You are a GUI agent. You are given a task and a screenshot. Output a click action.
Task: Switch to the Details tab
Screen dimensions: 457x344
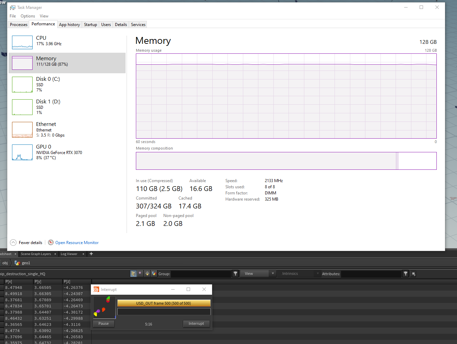(121, 25)
